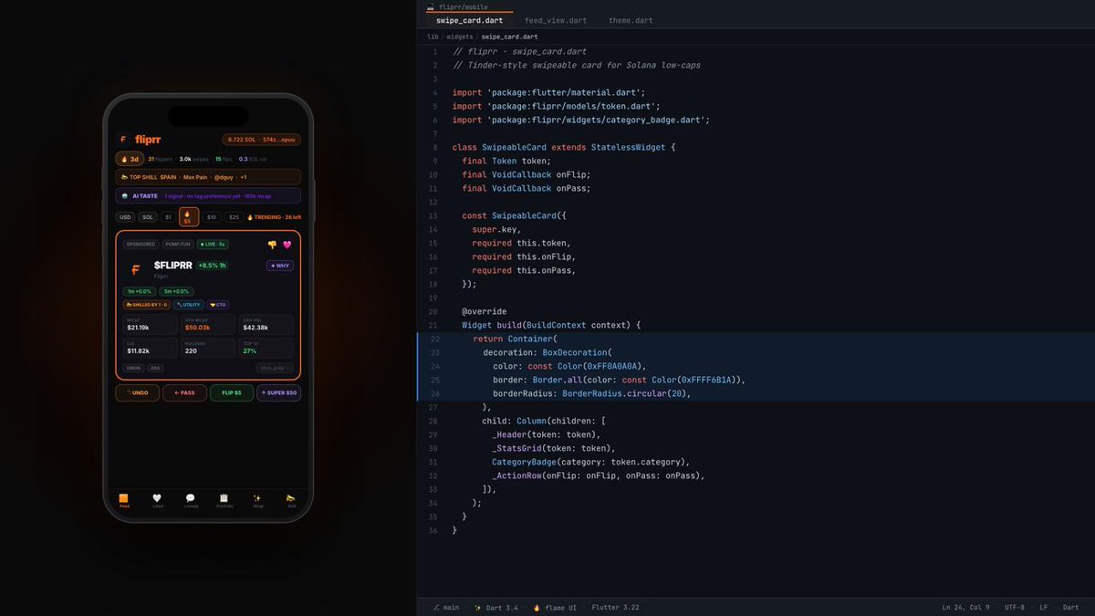Switch to the feed_view.dart tab

point(556,20)
